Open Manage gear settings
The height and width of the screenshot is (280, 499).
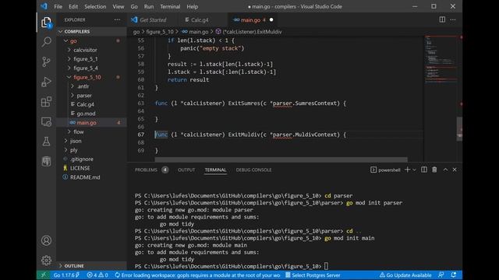point(46,261)
